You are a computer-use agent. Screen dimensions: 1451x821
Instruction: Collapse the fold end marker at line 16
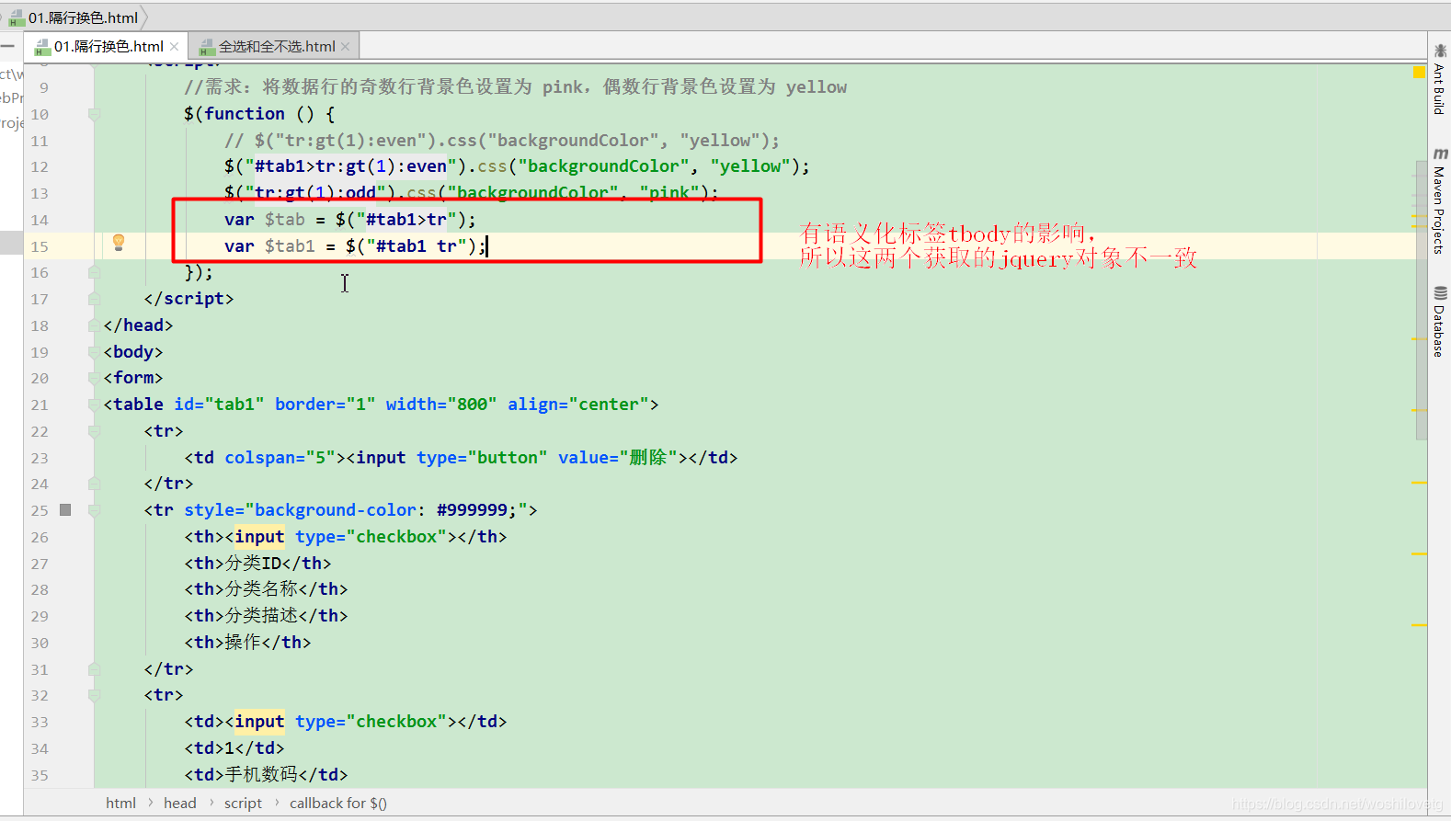(x=94, y=272)
